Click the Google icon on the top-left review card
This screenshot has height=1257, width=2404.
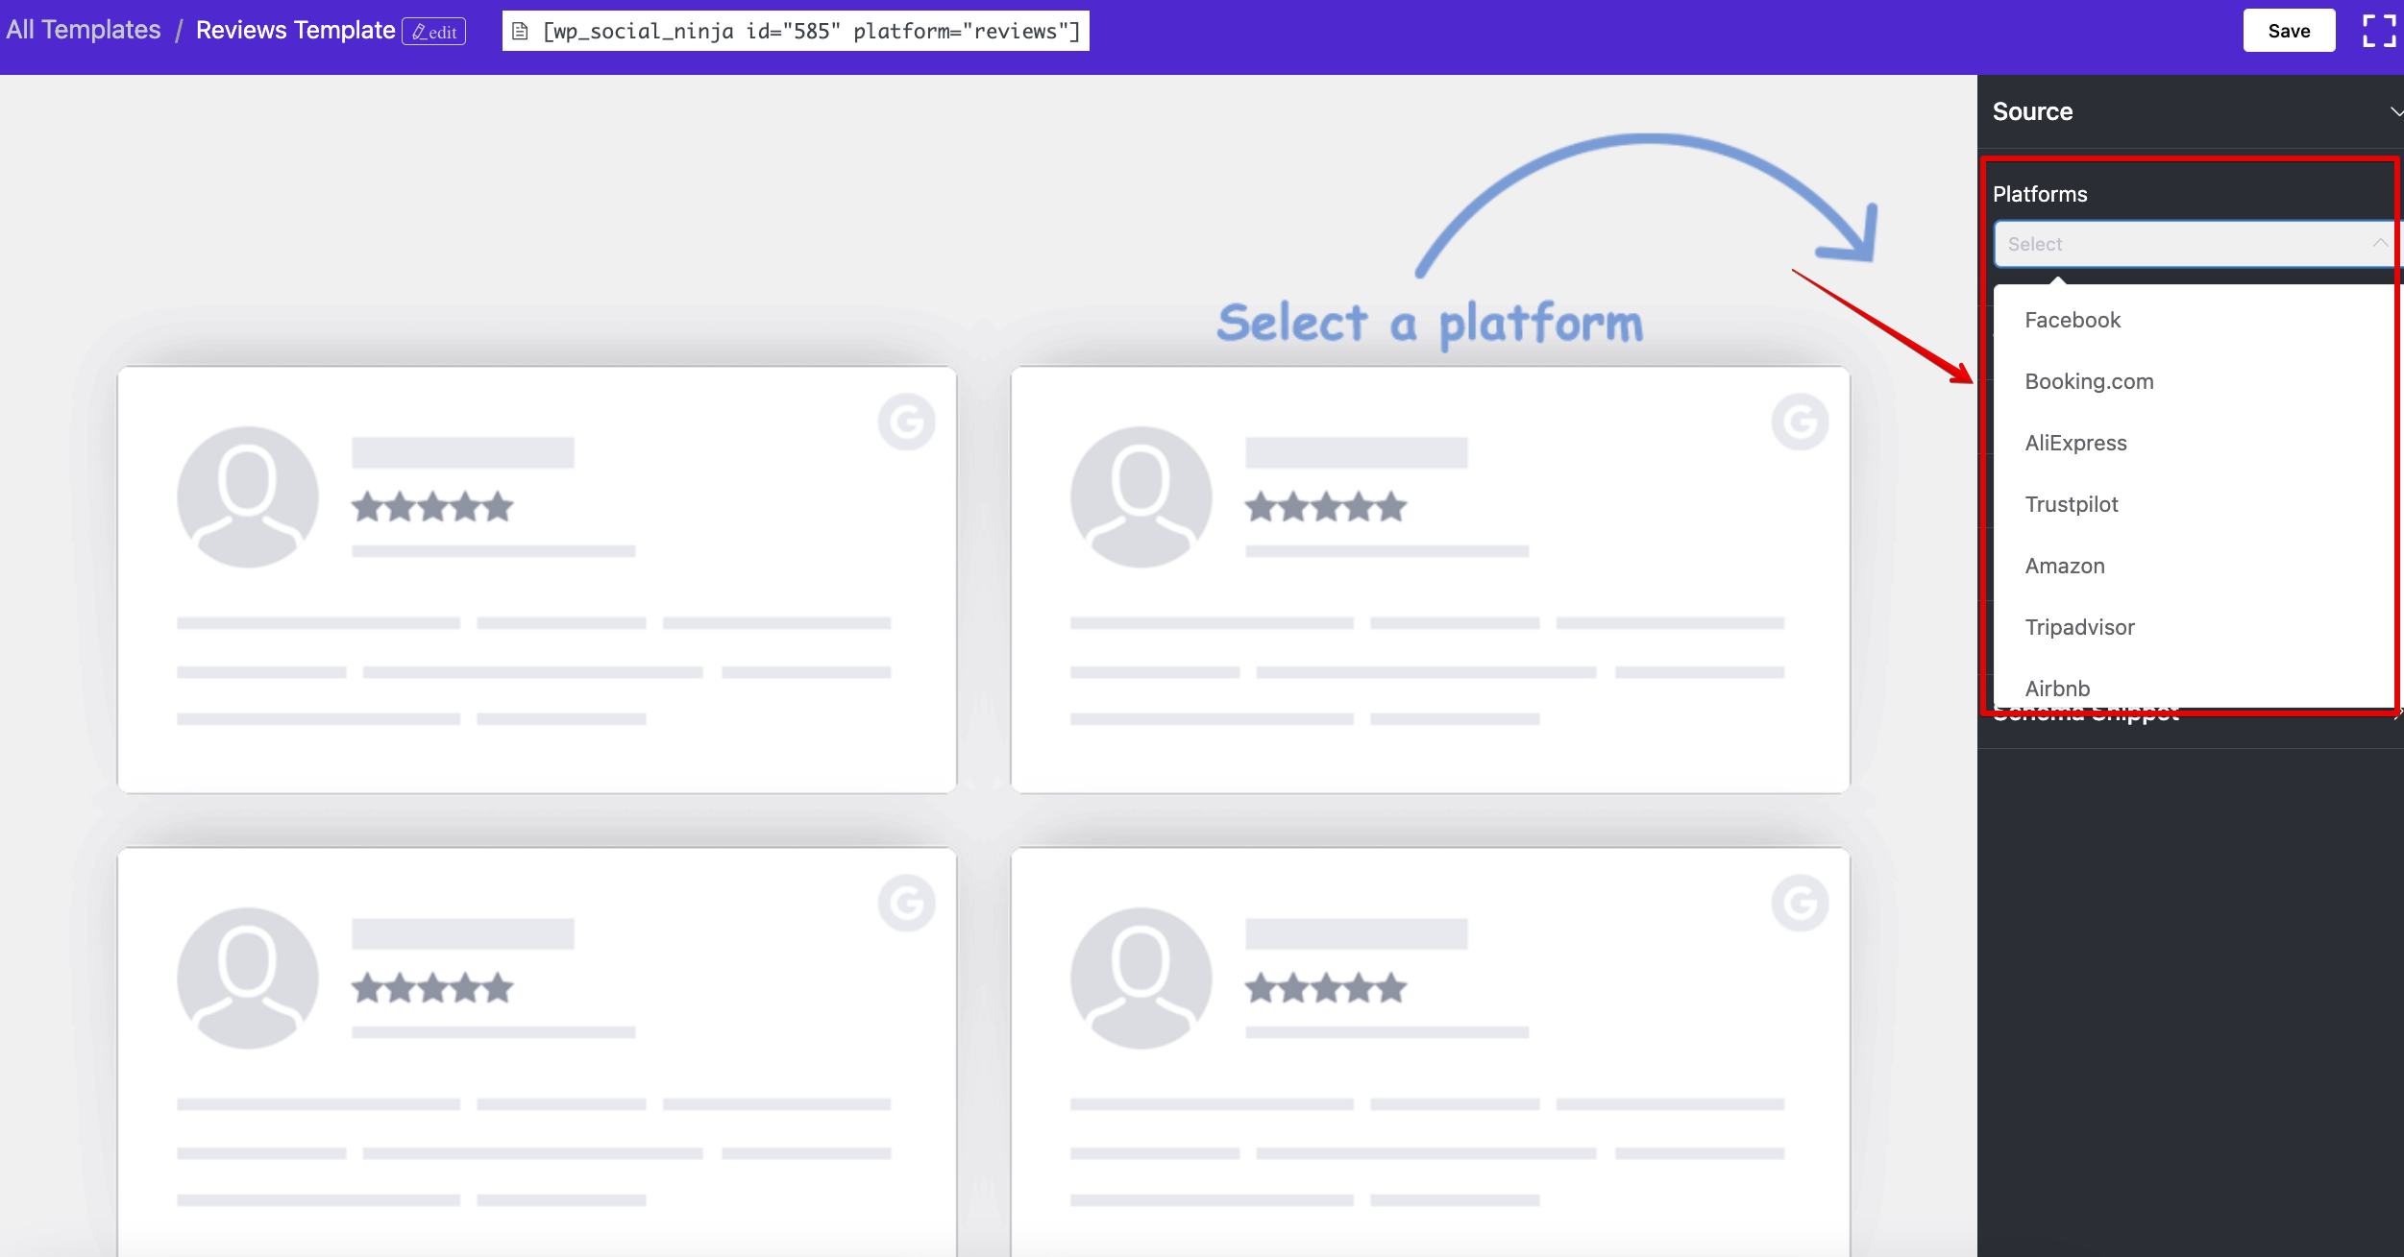(907, 421)
